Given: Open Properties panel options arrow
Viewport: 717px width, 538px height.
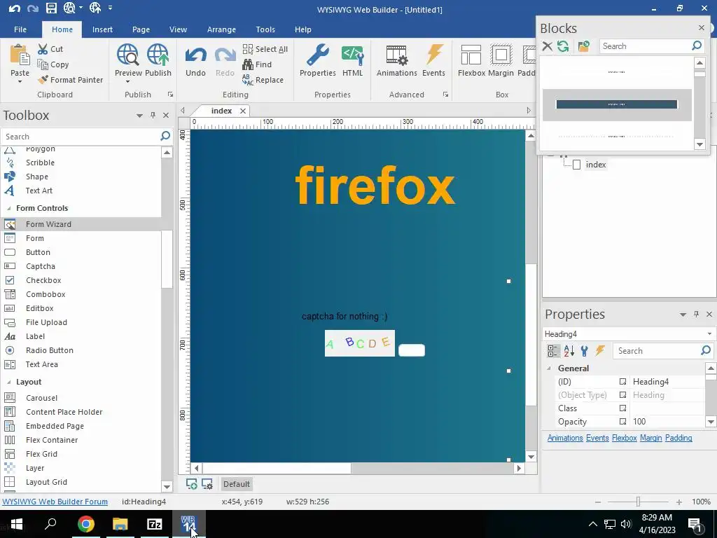Looking at the screenshot, I should pos(683,315).
